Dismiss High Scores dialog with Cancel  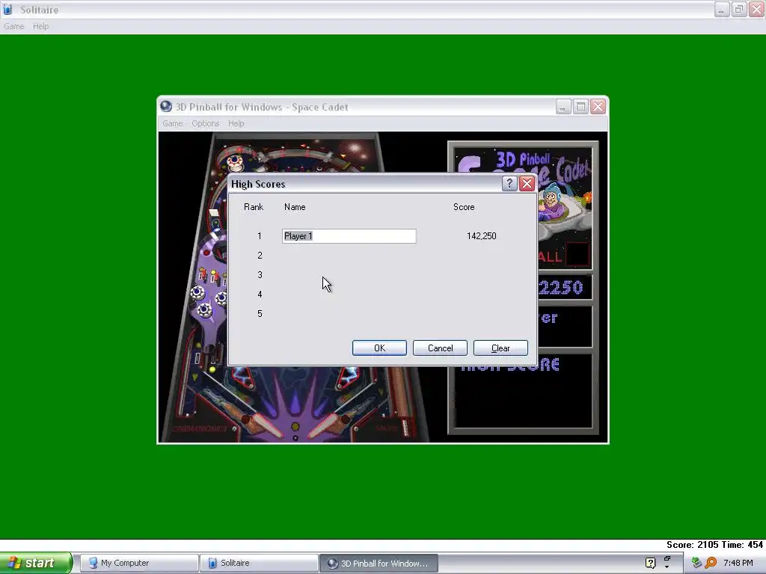(440, 348)
